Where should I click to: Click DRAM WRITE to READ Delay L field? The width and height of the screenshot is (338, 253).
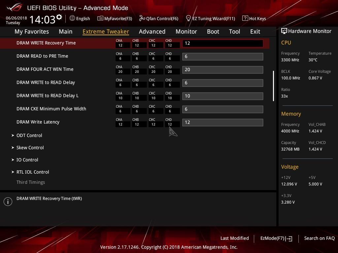(x=223, y=96)
